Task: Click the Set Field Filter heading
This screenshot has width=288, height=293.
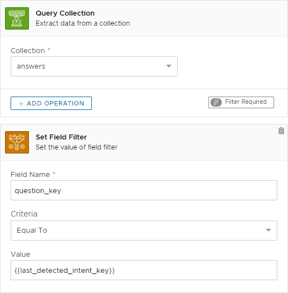Action: tap(61, 137)
